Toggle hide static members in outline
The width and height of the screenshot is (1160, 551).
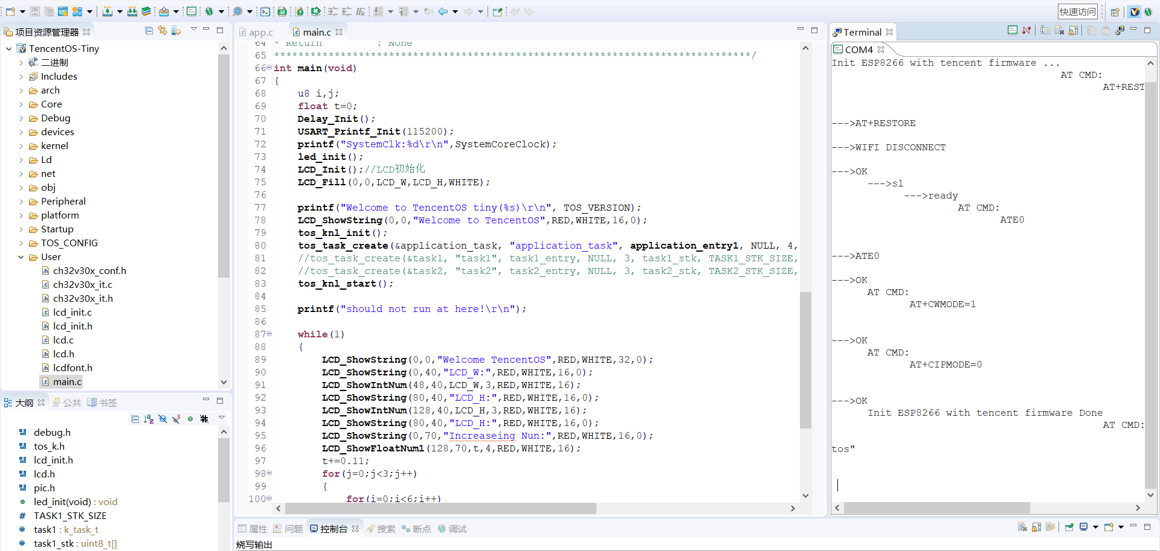pos(176,419)
